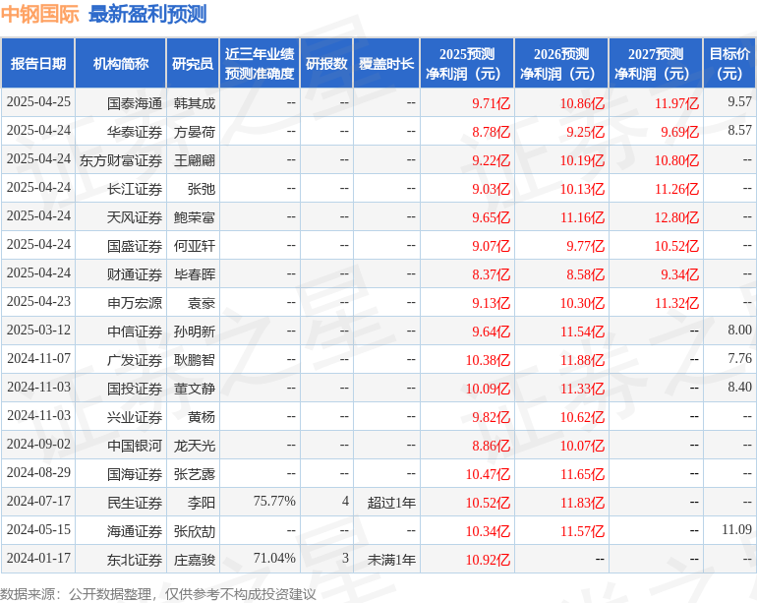Click researcher 鲍荣富
Screen dimensions: 757x603
[x=194, y=217]
